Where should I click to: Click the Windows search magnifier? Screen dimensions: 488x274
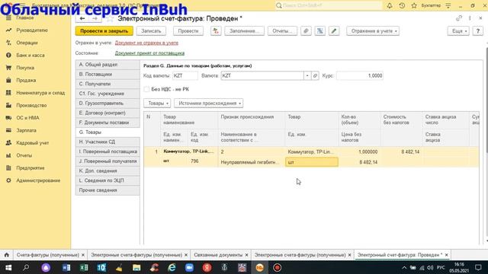click(x=26, y=267)
